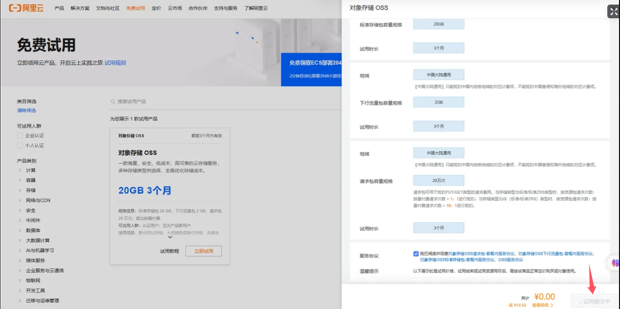The image size is (620, 309).
Task: Click the search magnifier icon in product search
Action: [113, 101]
